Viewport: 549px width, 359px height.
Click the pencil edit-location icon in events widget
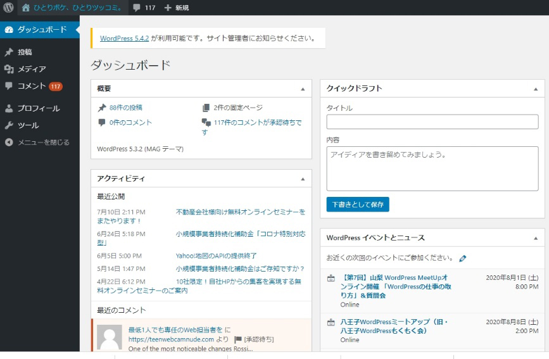point(462,258)
